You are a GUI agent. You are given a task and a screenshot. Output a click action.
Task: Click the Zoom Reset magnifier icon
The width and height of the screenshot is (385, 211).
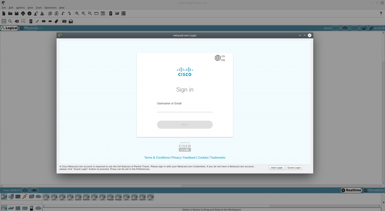tap(83, 14)
